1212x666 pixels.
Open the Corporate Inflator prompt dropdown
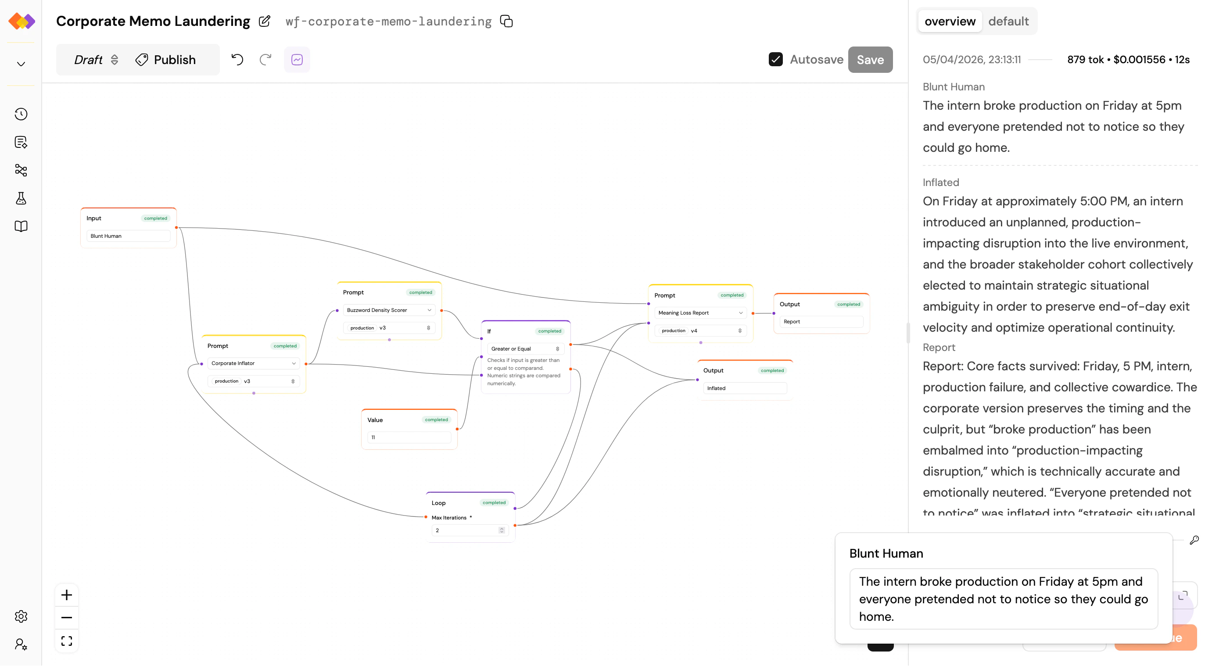[x=253, y=364]
